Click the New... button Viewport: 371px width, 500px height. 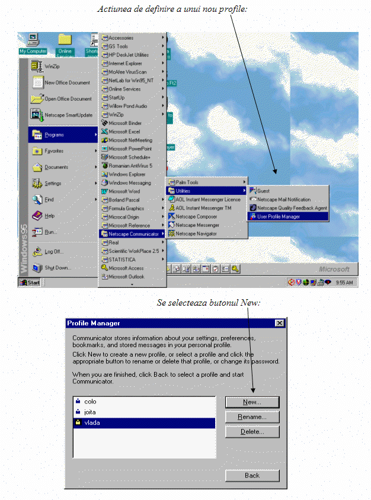[x=252, y=402]
